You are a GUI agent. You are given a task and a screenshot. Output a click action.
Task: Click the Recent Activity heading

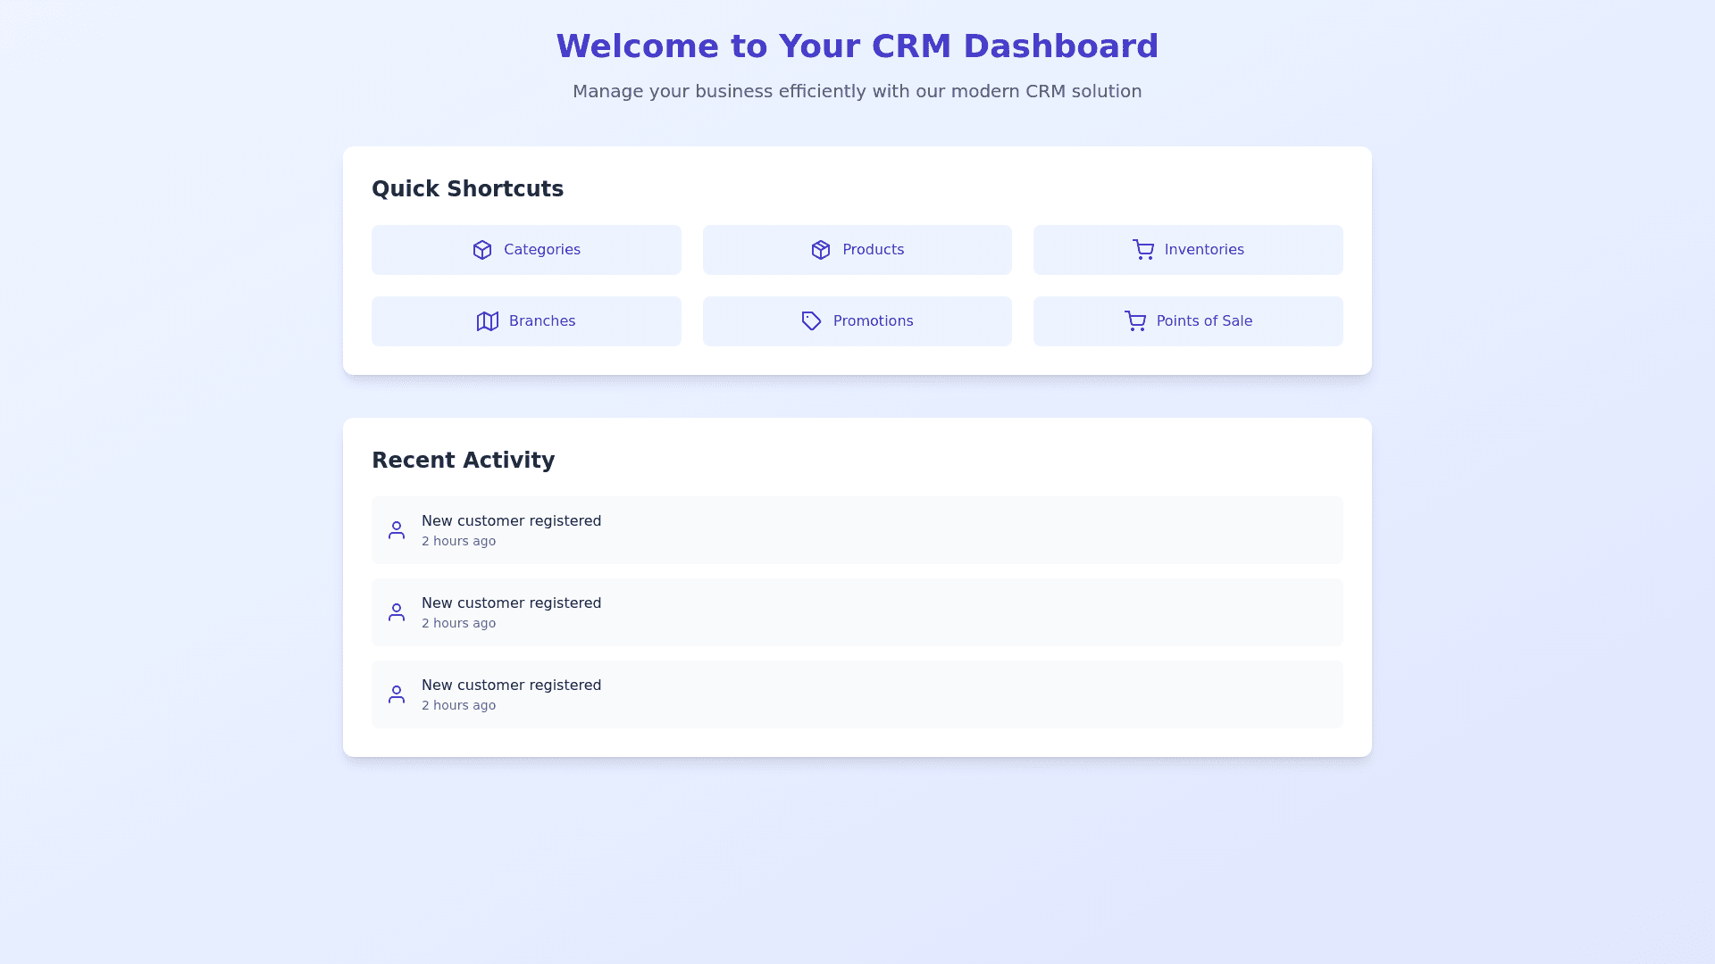[463, 461]
